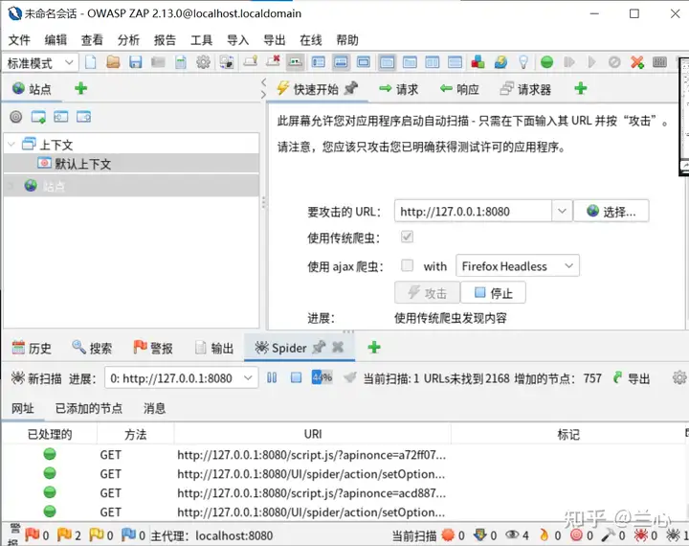Open the 文件 menu
This screenshot has width=689, height=546.
[19, 40]
